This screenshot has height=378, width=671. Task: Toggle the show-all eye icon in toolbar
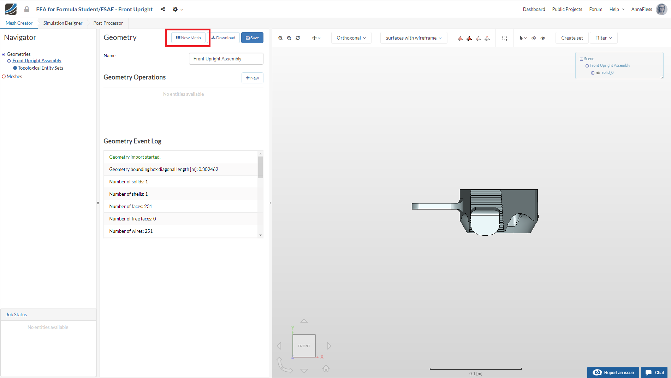543,38
